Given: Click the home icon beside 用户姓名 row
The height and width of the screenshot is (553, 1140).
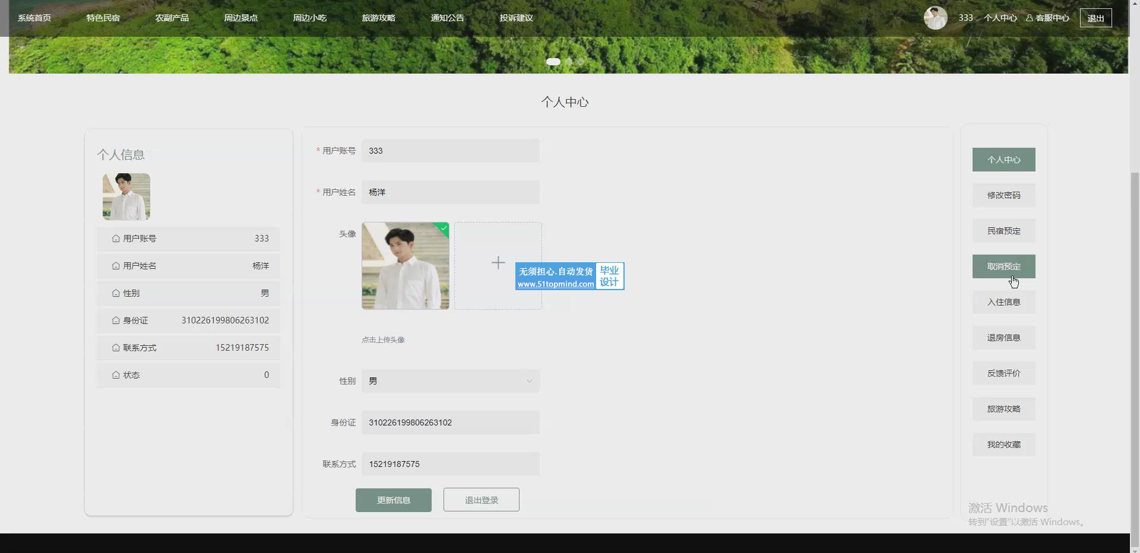Looking at the screenshot, I should [116, 266].
